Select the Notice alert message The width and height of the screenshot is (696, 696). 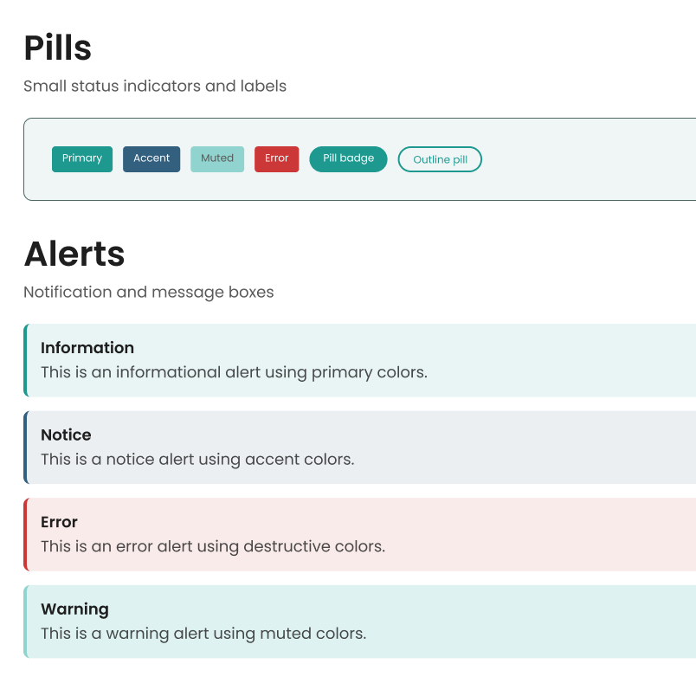tap(346, 447)
